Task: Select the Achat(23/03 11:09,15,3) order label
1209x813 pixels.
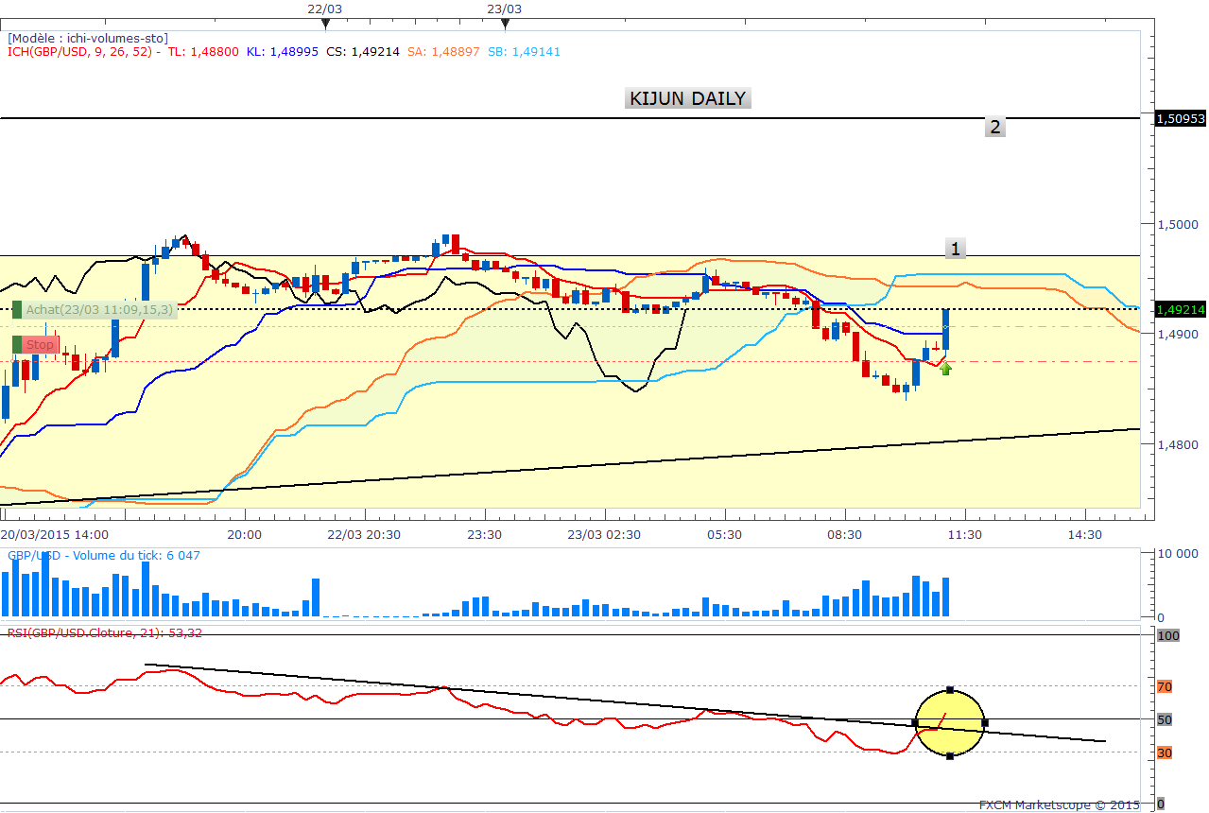Action: coord(95,309)
